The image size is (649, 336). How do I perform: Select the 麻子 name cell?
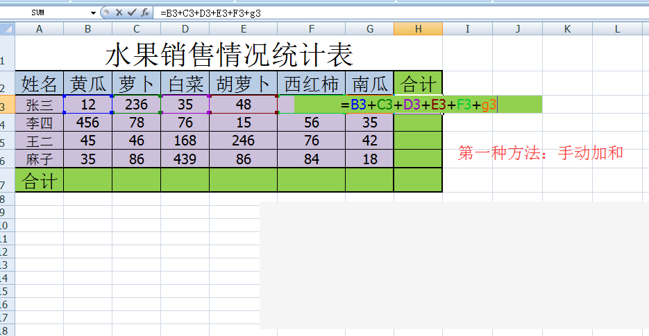coord(40,159)
